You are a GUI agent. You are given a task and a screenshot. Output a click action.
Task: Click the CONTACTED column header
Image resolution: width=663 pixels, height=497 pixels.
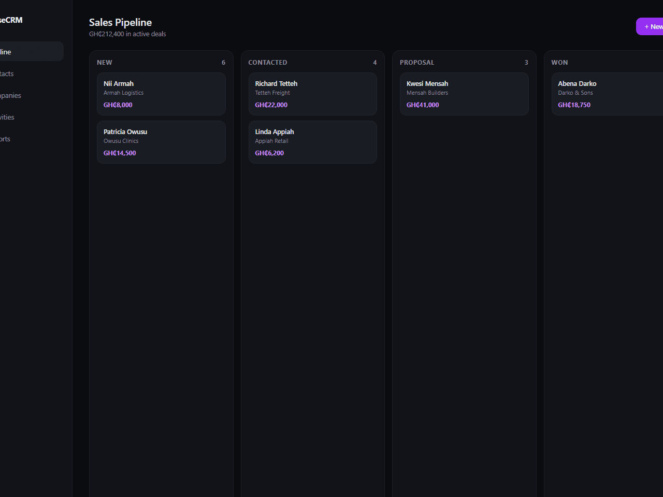[x=268, y=62]
